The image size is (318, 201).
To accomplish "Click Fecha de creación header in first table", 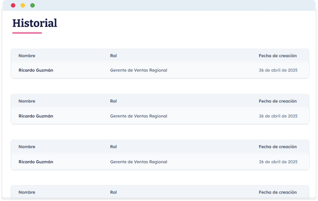I will pyautogui.click(x=278, y=56).
